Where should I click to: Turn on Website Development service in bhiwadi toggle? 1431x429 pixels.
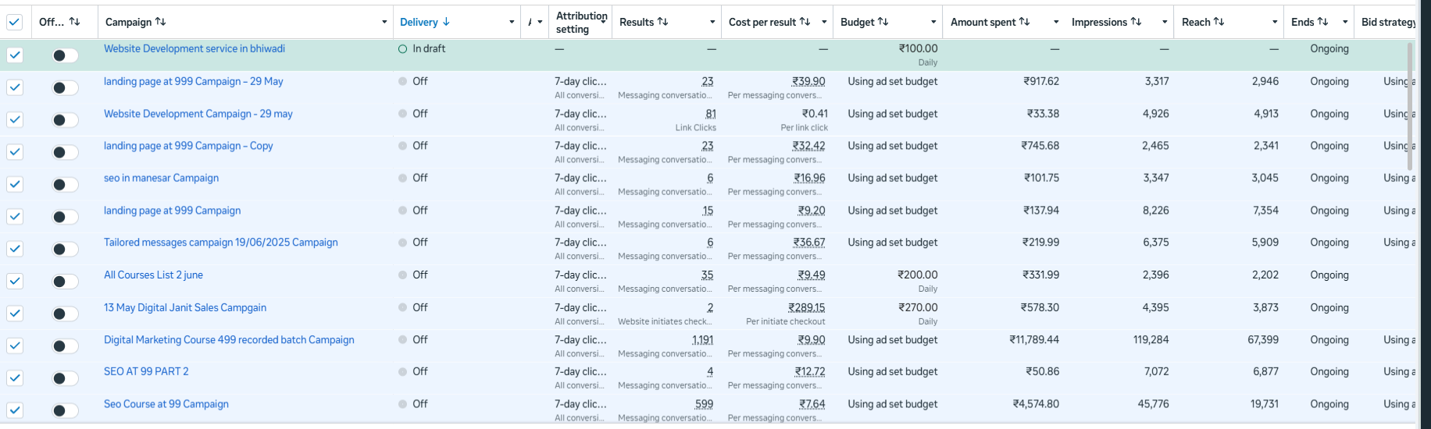65,55
